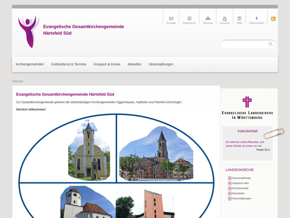This screenshot has width=290, height=218.
Task: Click the Datenschutz paragraph icon
Action: [257, 19]
